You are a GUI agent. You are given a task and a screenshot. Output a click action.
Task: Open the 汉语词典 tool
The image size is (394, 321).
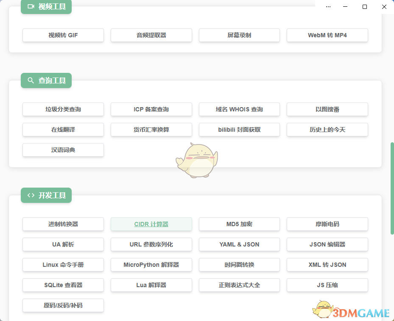tap(63, 150)
